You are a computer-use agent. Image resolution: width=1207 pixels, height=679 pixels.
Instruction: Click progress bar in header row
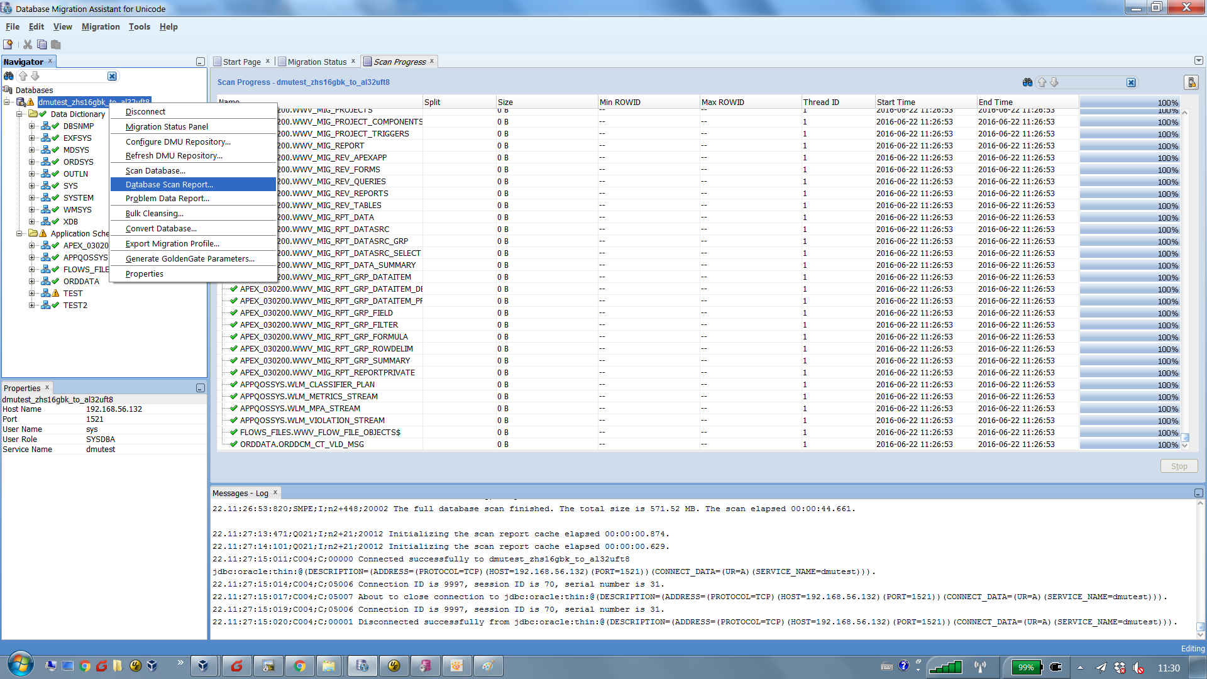pos(1130,102)
